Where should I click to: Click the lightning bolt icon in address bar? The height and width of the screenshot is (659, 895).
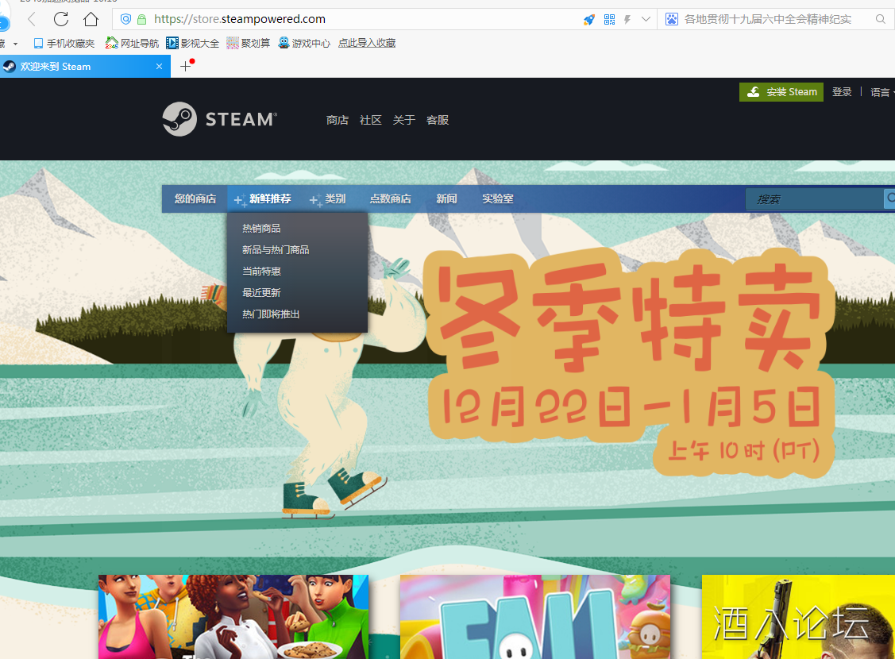[x=627, y=20]
